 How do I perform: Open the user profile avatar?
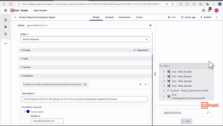pyautogui.click(x=217, y=10)
